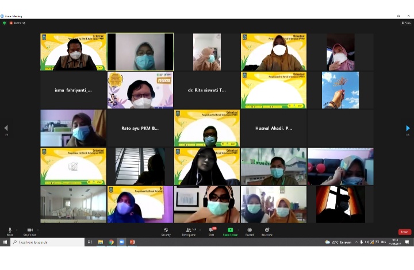Start recording with Record icon
414x270 pixels.
pyautogui.click(x=250, y=230)
